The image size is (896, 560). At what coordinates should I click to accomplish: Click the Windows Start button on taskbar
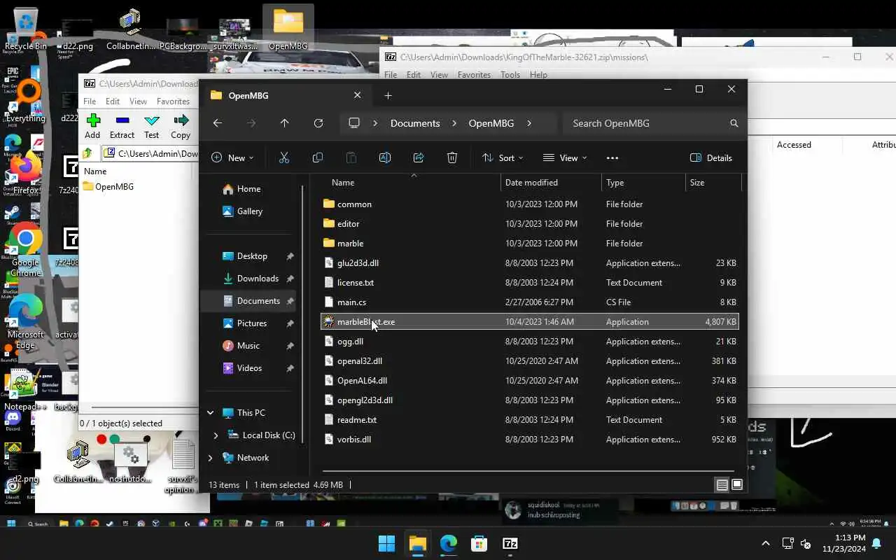[x=386, y=543]
